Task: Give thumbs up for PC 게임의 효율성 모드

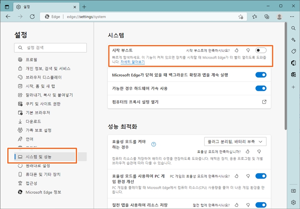Action: click(x=237, y=176)
